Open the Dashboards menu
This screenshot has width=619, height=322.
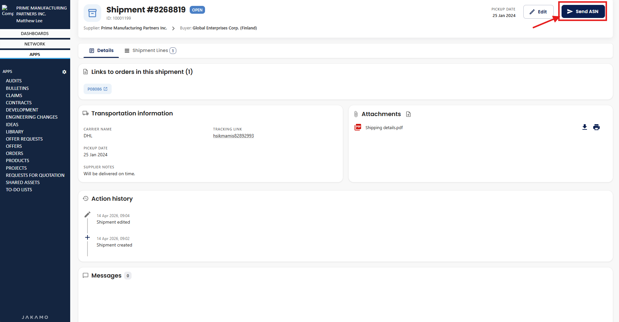point(35,33)
